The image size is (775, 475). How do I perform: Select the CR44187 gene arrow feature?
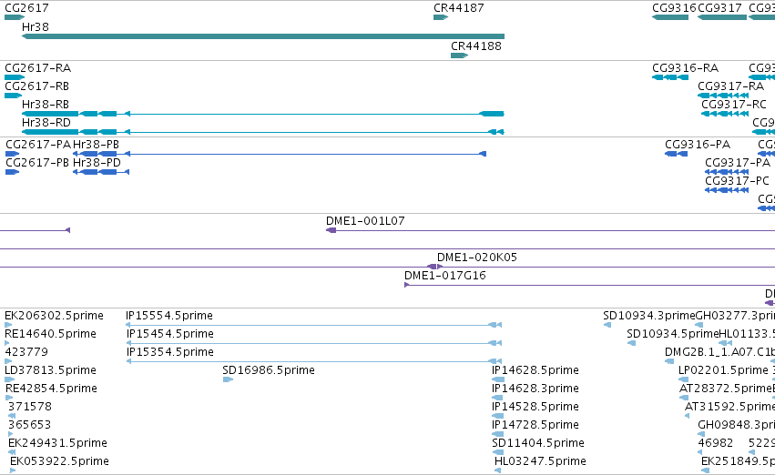coord(441,17)
